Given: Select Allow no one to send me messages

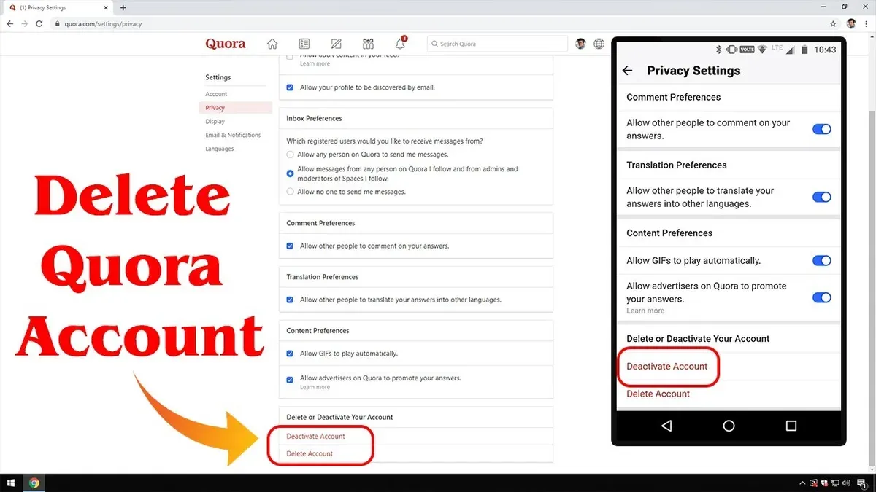Looking at the screenshot, I should pos(290,192).
